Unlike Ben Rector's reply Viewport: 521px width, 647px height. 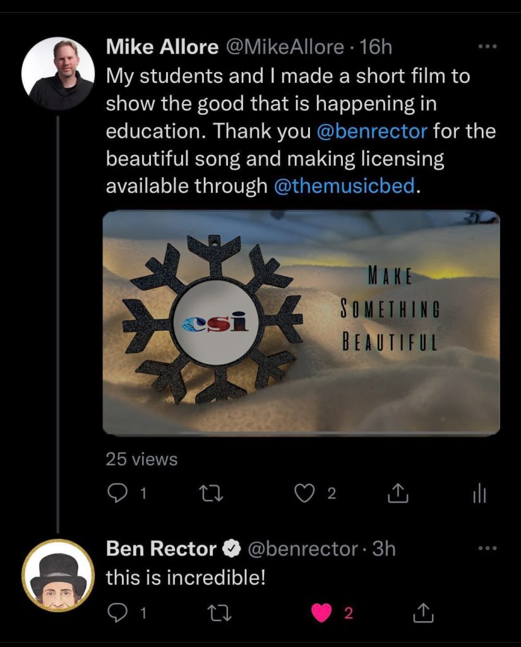(x=322, y=612)
